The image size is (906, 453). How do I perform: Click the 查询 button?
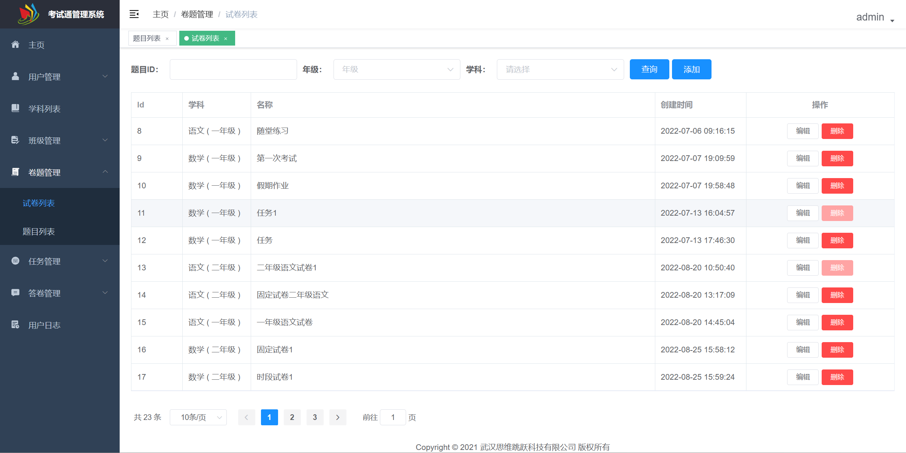point(649,69)
